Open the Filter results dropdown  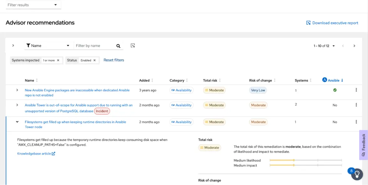[32, 5]
